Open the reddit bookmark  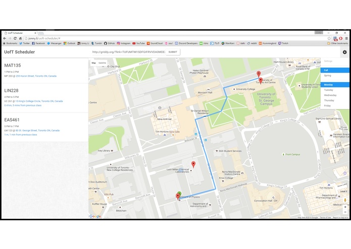click(252, 43)
